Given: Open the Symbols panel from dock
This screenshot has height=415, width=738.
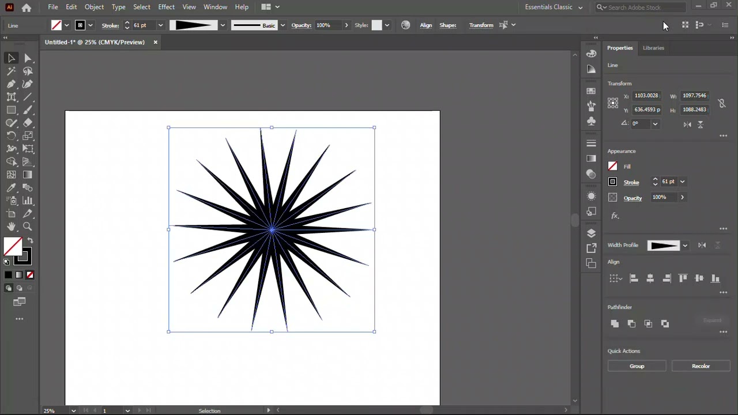Looking at the screenshot, I should (591, 121).
